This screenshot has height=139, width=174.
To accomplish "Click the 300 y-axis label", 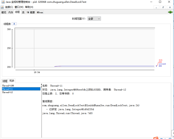I will click(9, 29).
